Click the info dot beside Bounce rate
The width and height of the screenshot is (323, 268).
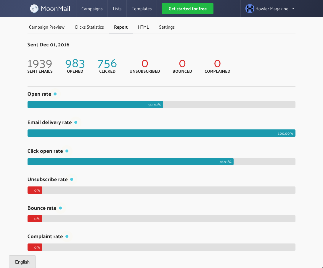coord(60,208)
